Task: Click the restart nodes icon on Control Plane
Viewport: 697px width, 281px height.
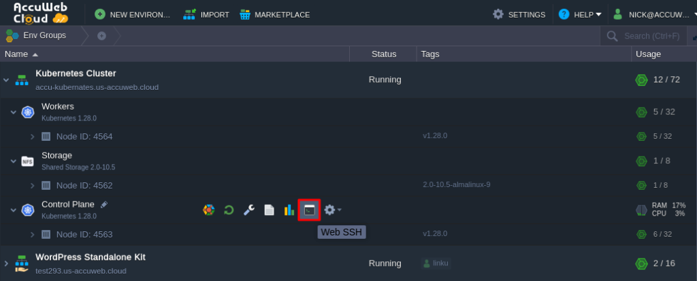Action: click(229, 210)
